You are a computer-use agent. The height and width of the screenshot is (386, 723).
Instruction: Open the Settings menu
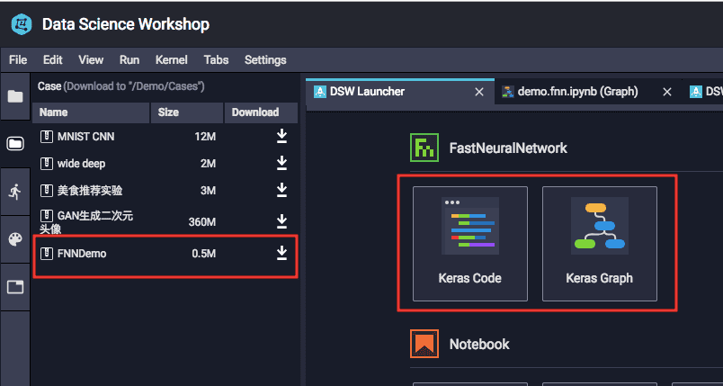coord(265,60)
